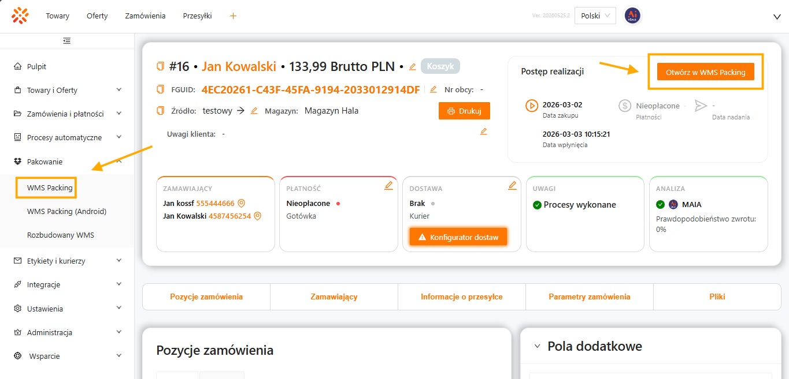Open the Zamówienia top menu
789x379 pixels.
tap(145, 16)
